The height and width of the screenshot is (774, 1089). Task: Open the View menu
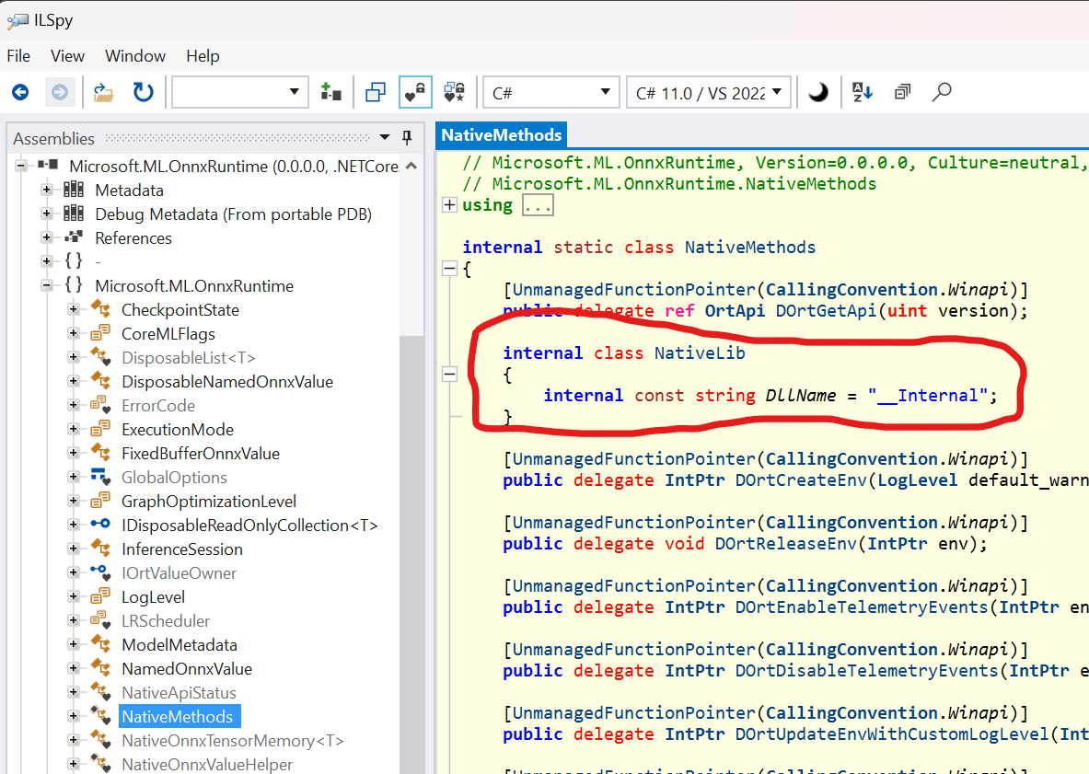click(x=67, y=55)
